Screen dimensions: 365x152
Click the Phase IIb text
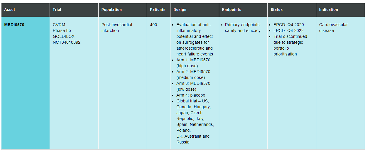(x=62, y=31)
